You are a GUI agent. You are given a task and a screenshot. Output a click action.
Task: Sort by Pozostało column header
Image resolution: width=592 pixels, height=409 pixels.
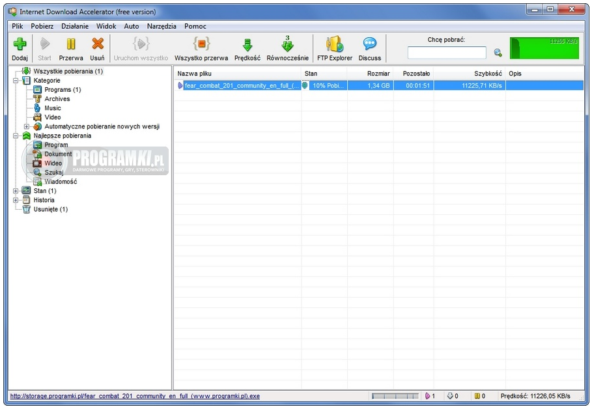pos(414,74)
